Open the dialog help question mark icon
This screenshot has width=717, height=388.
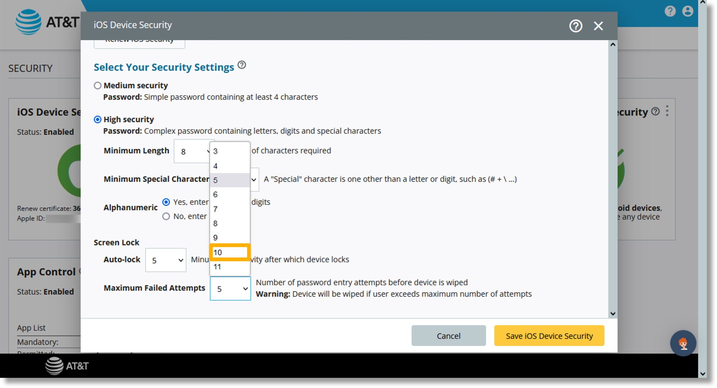click(576, 26)
